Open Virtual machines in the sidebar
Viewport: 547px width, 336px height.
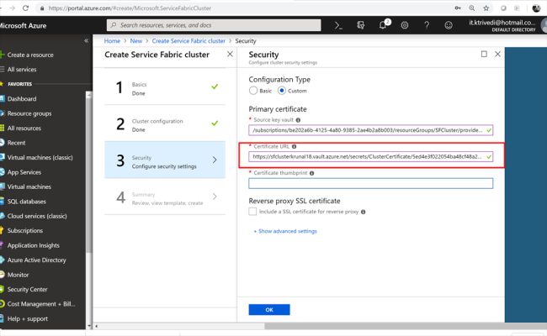pos(29,186)
